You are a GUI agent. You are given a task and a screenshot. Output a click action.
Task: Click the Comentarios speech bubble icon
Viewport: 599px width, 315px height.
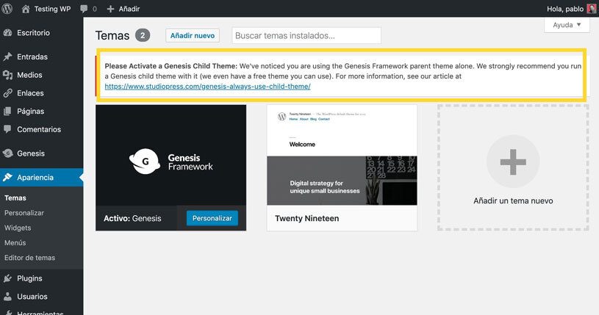(7, 129)
